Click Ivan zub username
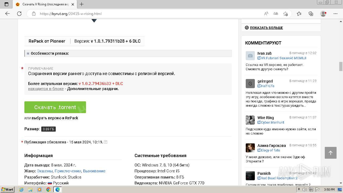 coord(264,53)
